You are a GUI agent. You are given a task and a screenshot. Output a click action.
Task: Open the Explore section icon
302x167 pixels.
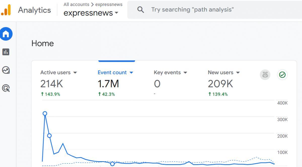point(6,70)
